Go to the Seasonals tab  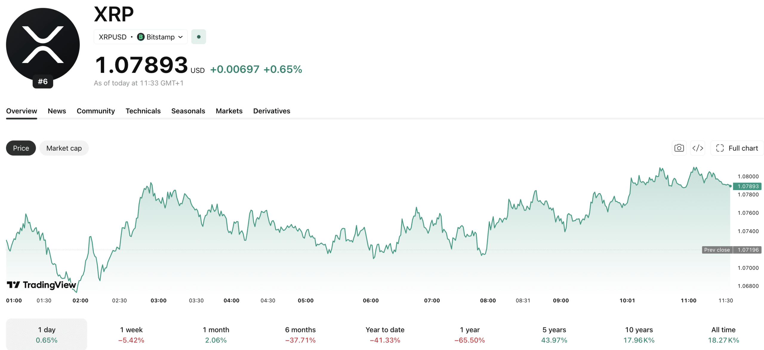click(188, 111)
